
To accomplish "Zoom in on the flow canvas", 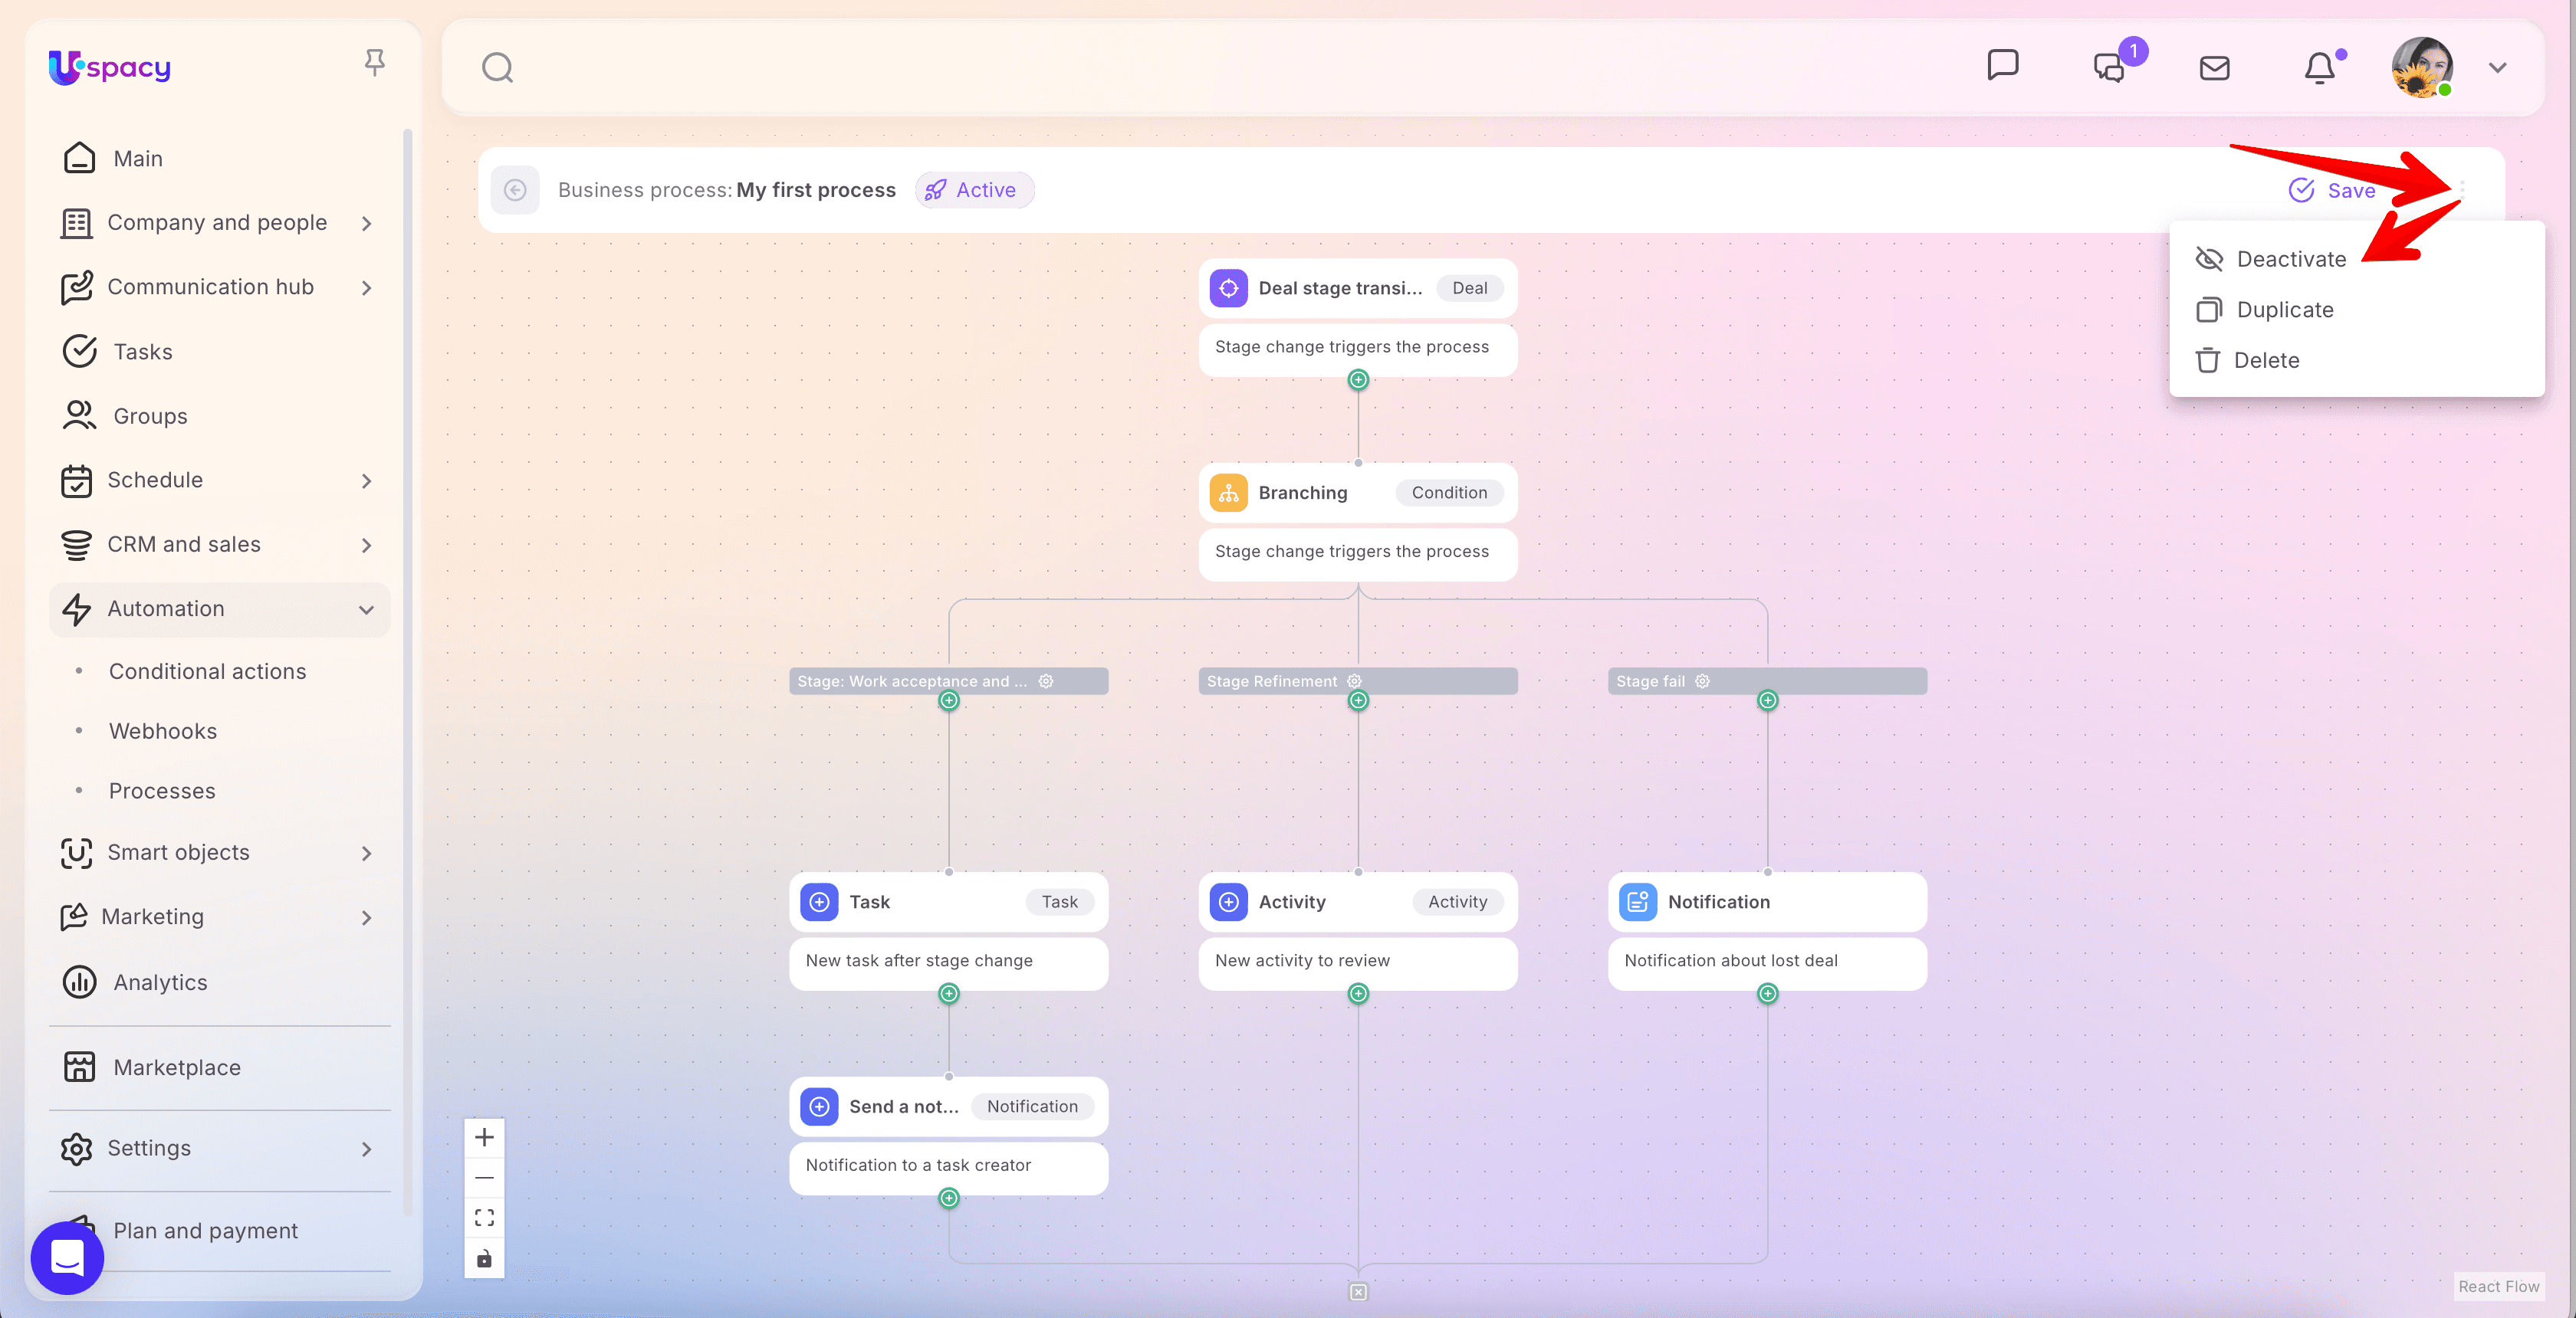I will click(x=484, y=1137).
